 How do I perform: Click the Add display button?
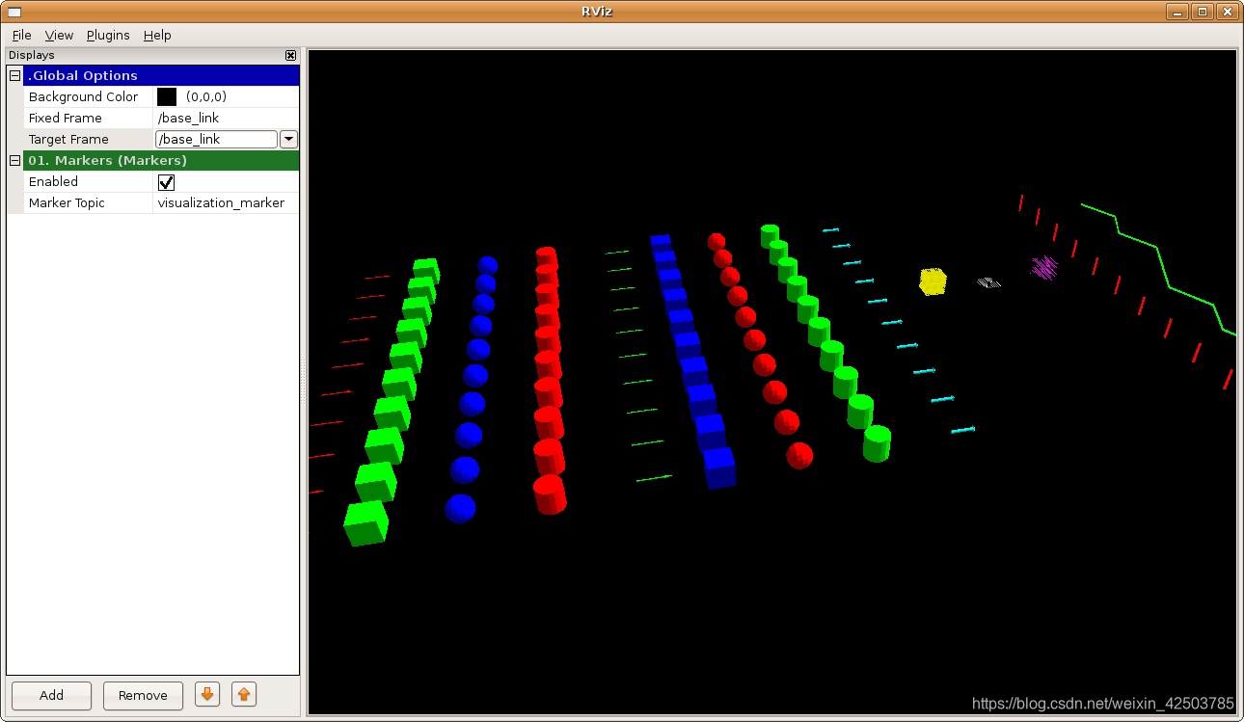[51, 695]
